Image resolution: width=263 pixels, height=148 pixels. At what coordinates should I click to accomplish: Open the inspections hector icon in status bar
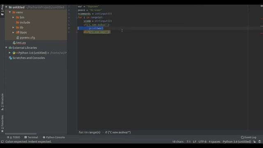click(259, 141)
